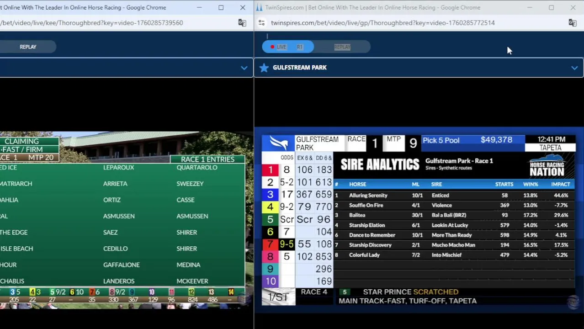Screen dimensions: 584x329
Task: Expand Gulfstream Park track dropdown chevron
Action: pos(574,68)
